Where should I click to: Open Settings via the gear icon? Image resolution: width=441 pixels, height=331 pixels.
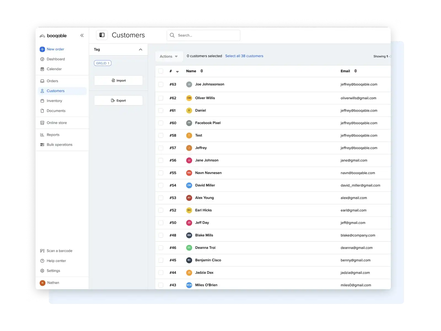[x=42, y=271]
